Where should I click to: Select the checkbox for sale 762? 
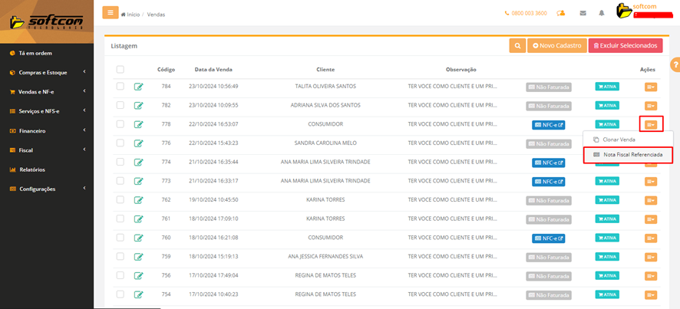coord(120,199)
